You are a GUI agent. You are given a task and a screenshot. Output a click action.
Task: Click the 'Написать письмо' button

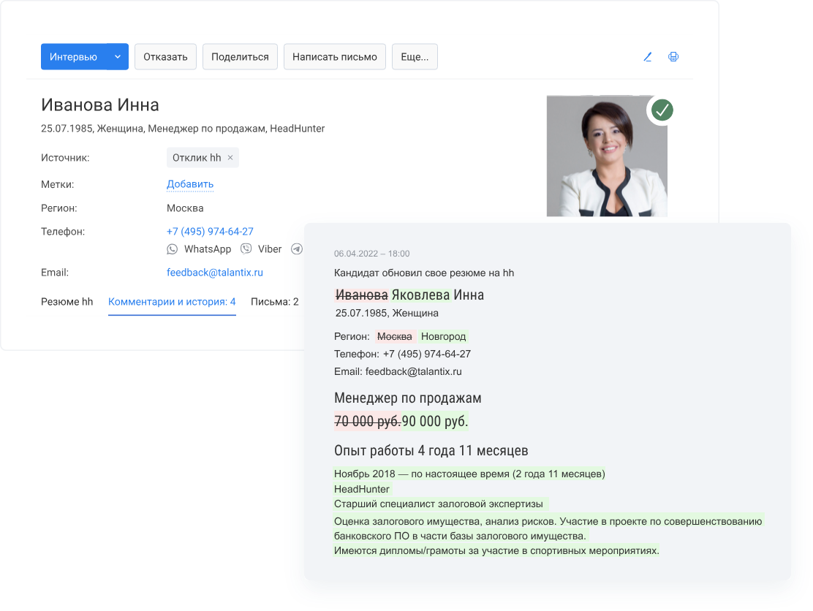(334, 57)
